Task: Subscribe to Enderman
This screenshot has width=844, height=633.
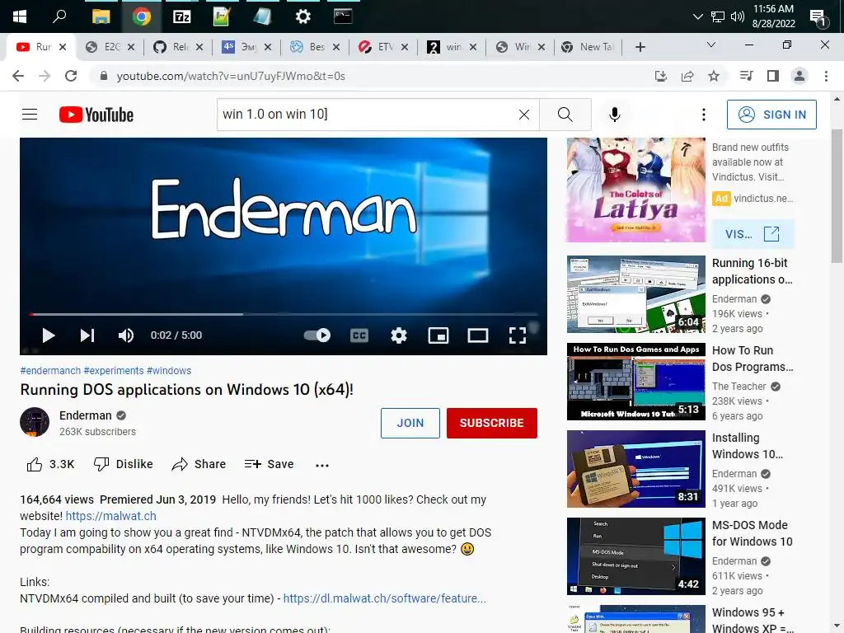Action: (x=491, y=423)
